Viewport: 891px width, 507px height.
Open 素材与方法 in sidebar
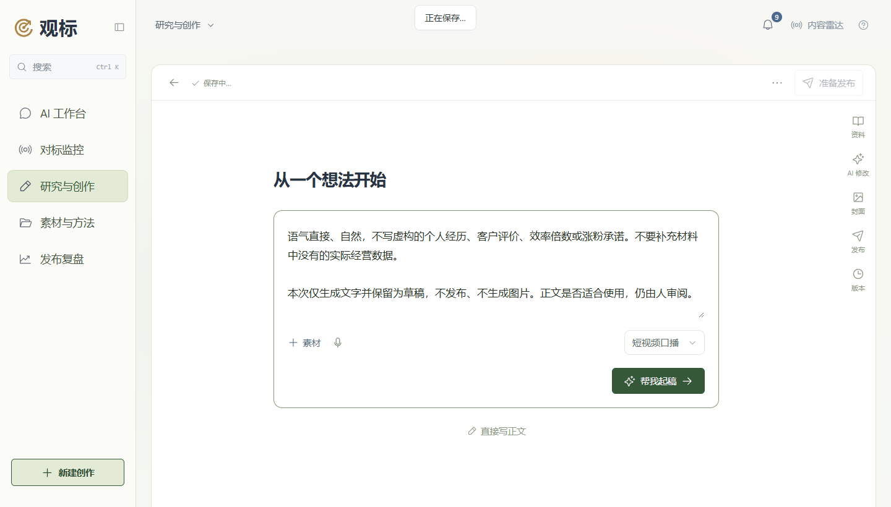(x=67, y=223)
